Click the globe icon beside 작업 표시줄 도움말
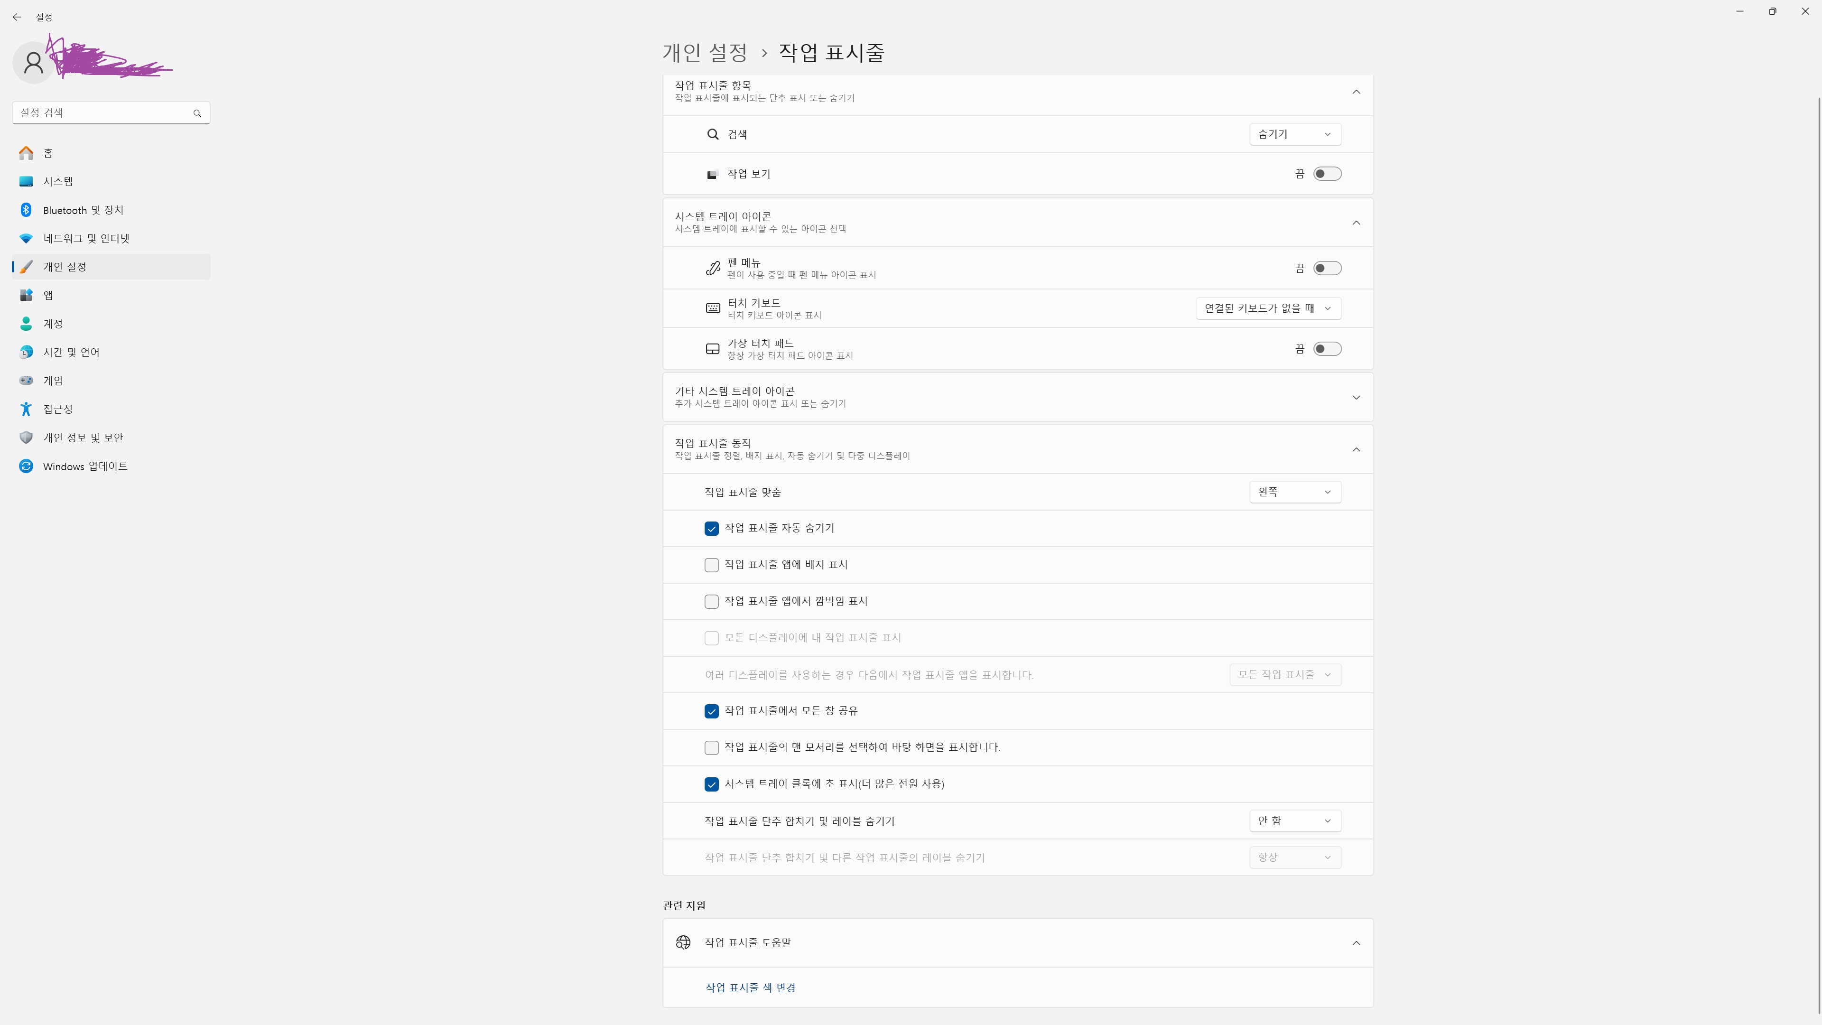 pos(683,943)
